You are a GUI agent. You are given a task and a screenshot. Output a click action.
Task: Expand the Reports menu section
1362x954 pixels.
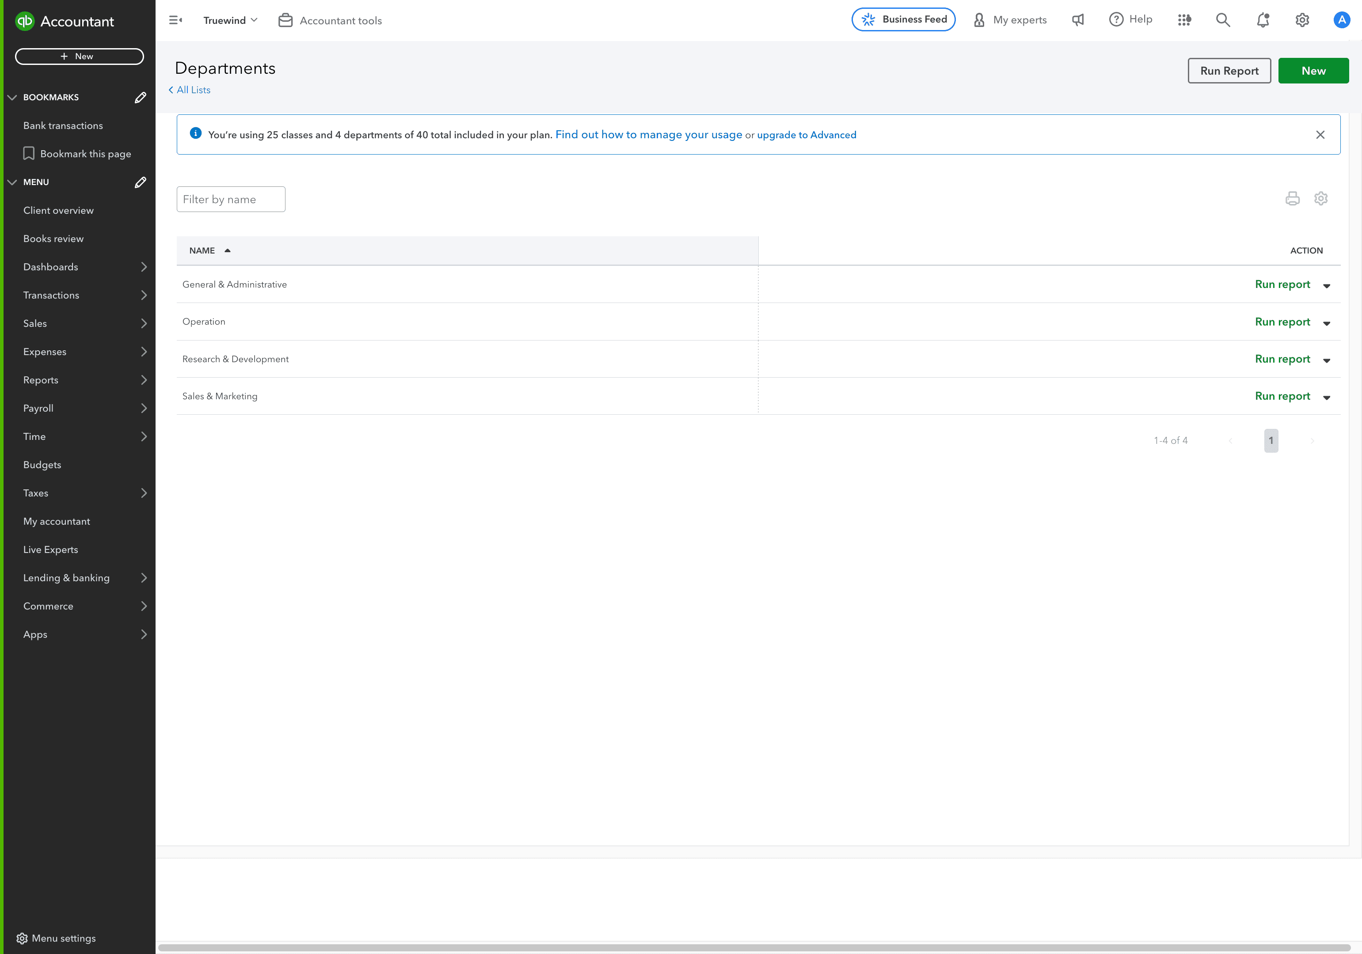(41, 379)
